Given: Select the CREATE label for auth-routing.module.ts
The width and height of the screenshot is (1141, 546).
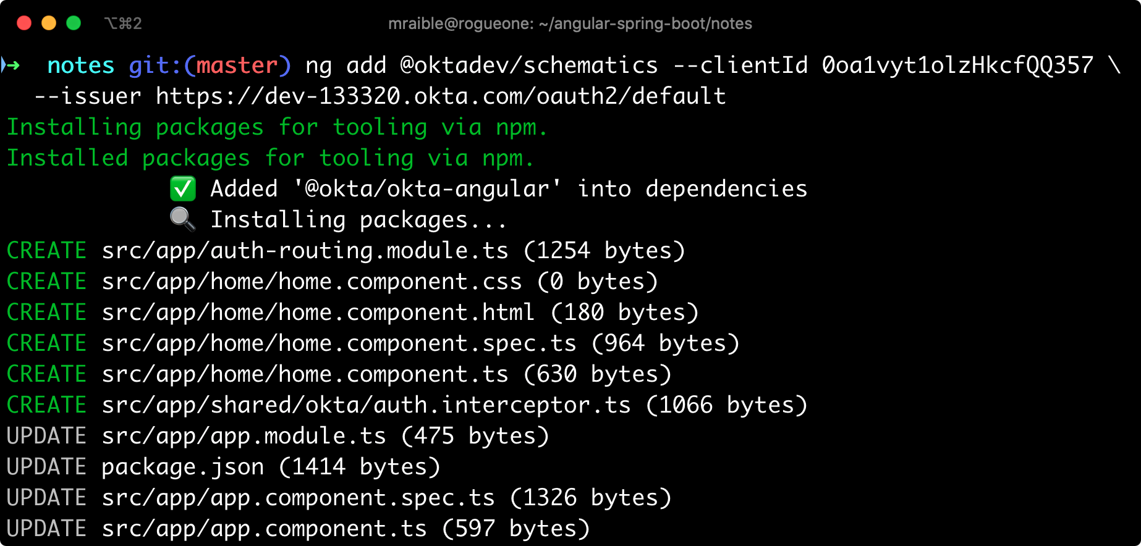Looking at the screenshot, I should 46,250.
